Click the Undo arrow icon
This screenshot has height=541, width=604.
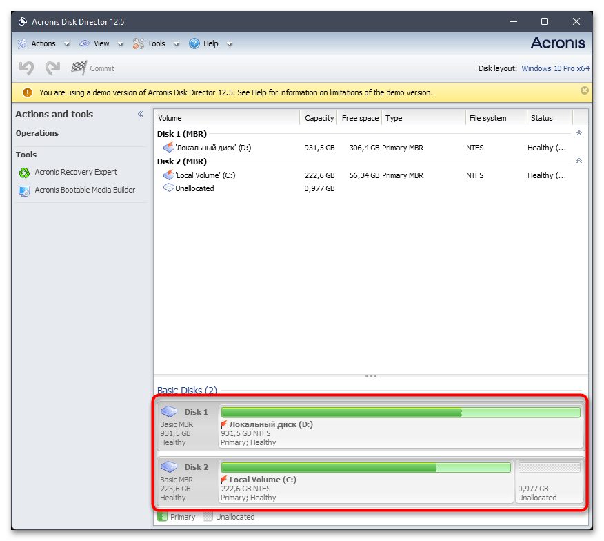pyautogui.click(x=26, y=68)
